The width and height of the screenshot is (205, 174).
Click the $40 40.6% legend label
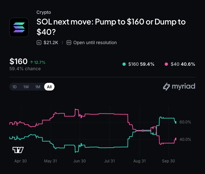coord(183,64)
